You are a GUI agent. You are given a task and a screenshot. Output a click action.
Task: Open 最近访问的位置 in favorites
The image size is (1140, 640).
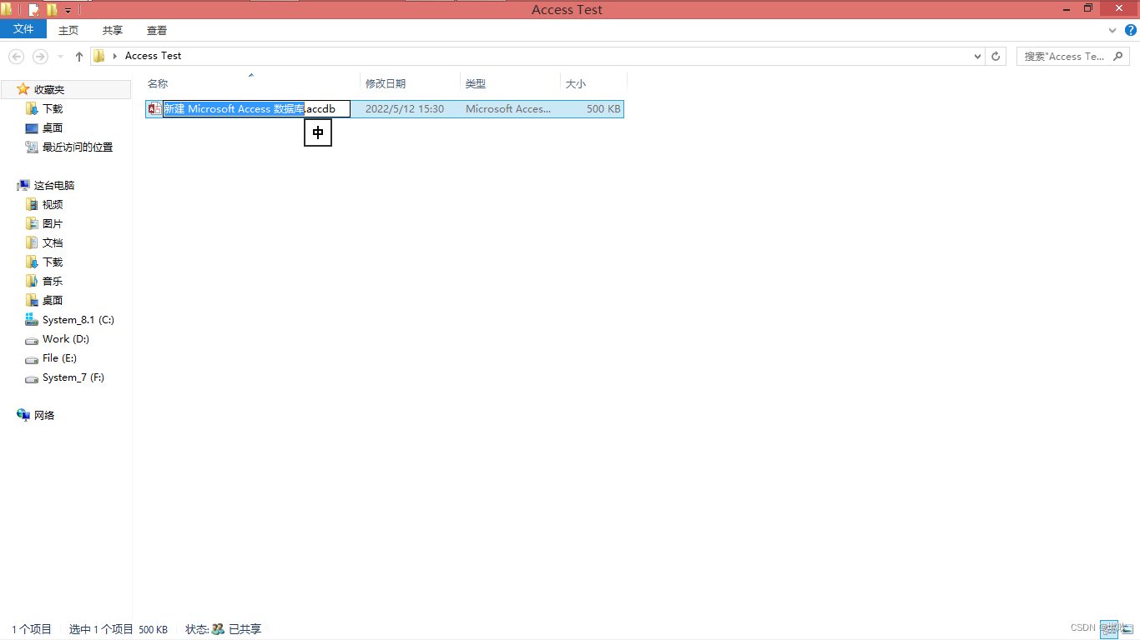[x=78, y=147]
